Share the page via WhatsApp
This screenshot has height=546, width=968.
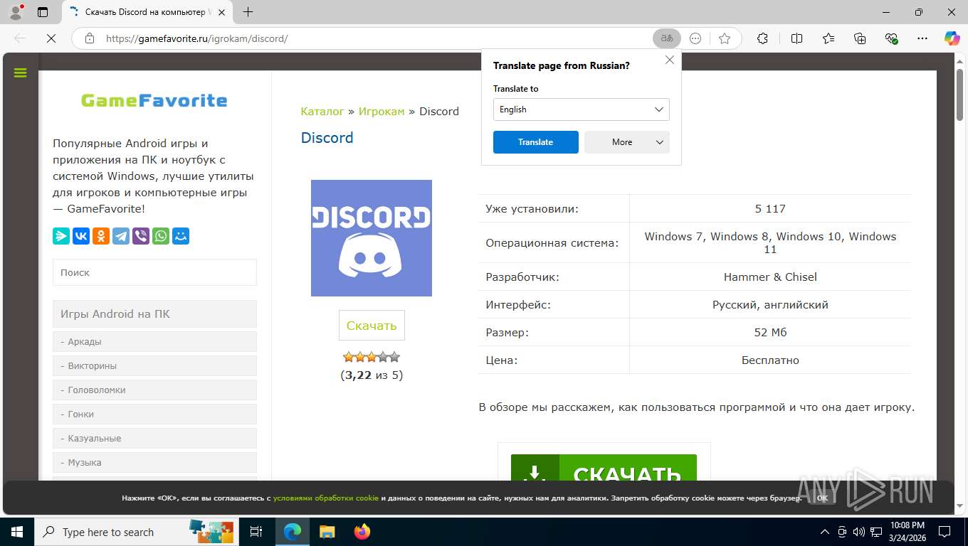click(161, 236)
